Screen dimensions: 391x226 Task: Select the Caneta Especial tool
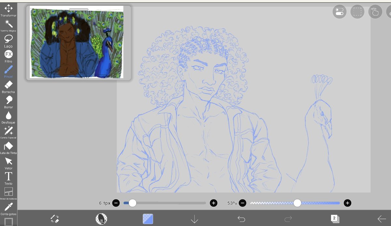point(8,133)
